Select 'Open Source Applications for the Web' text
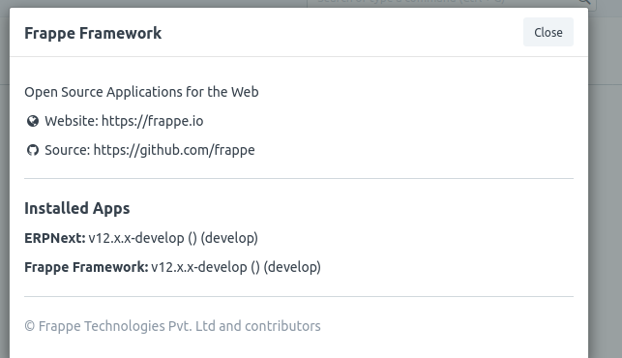Image resolution: width=622 pixels, height=358 pixels. [x=141, y=92]
